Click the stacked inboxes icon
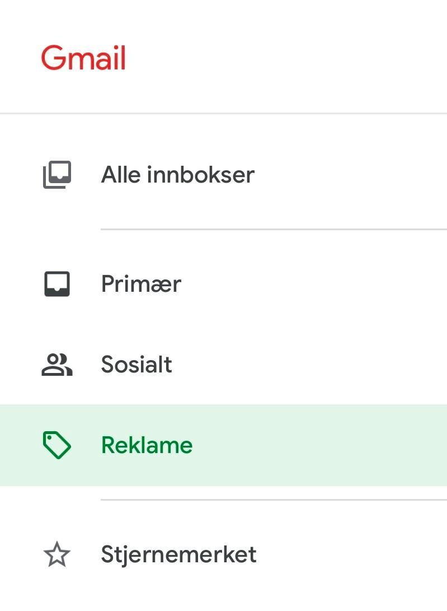Screen dimensions: 447x611 click(x=57, y=175)
